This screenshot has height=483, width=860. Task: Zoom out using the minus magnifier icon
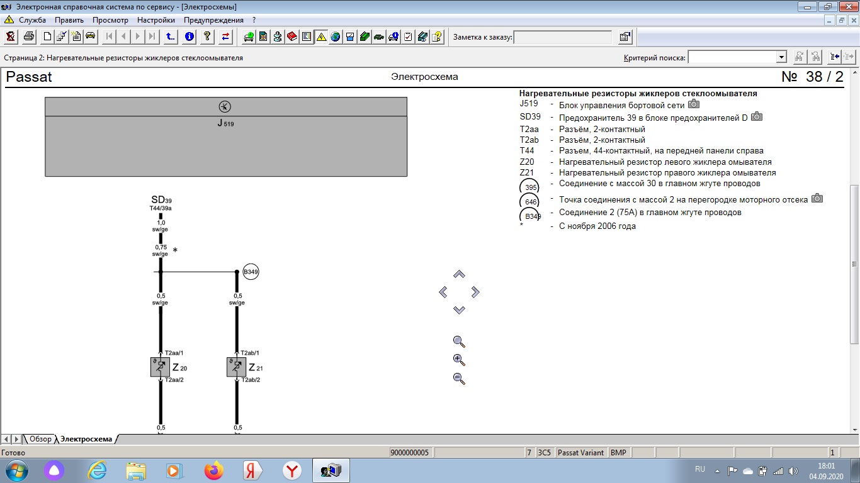tap(459, 379)
